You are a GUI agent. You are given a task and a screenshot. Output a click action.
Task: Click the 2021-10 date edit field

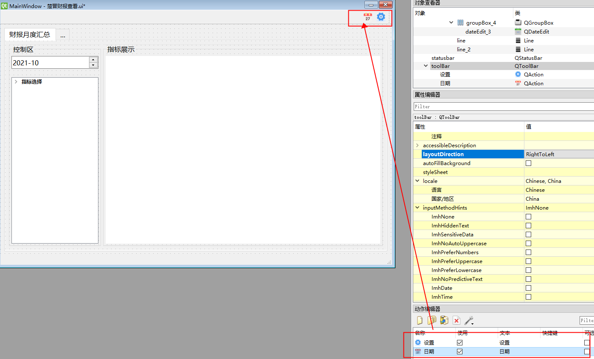click(50, 63)
